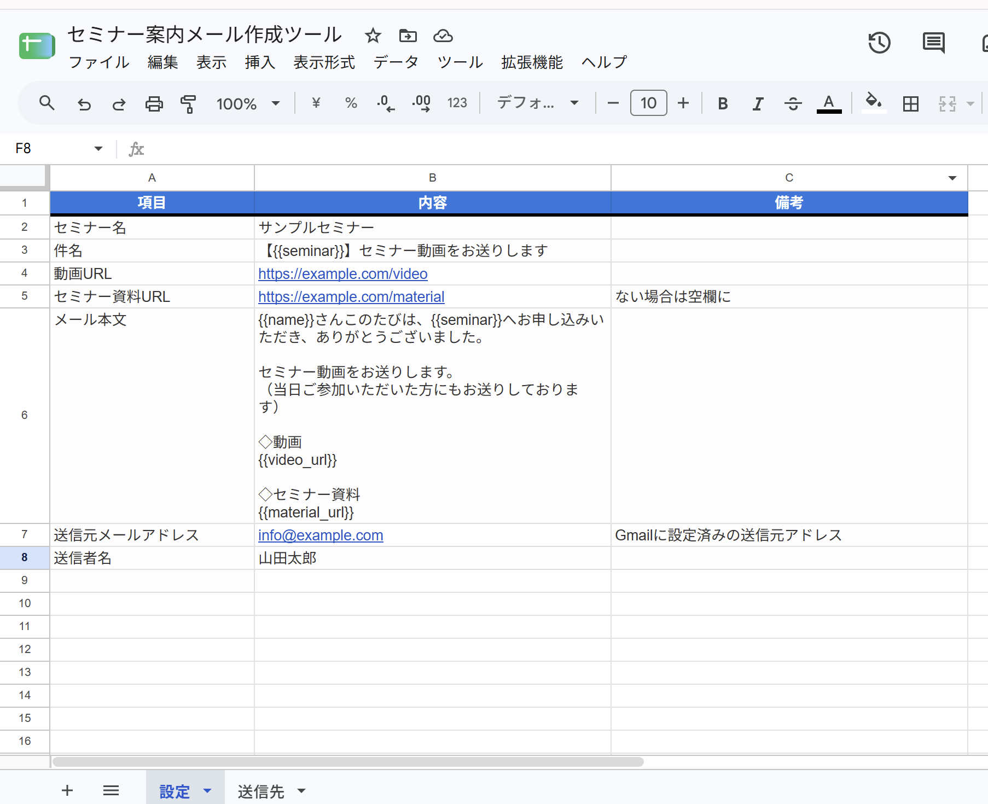Image resolution: width=988 pixels, height=804 pixels.
Task: Open the 表示形式 menu
Action: coord(324,62)
